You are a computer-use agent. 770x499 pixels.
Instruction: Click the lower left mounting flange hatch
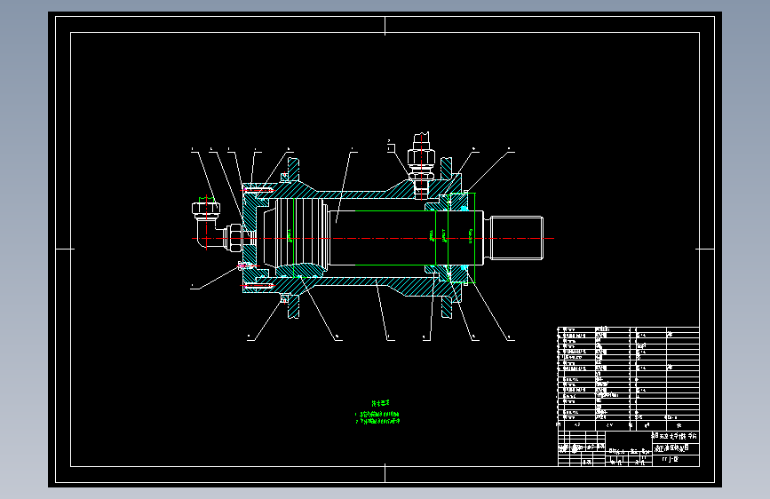click(293, 306)
